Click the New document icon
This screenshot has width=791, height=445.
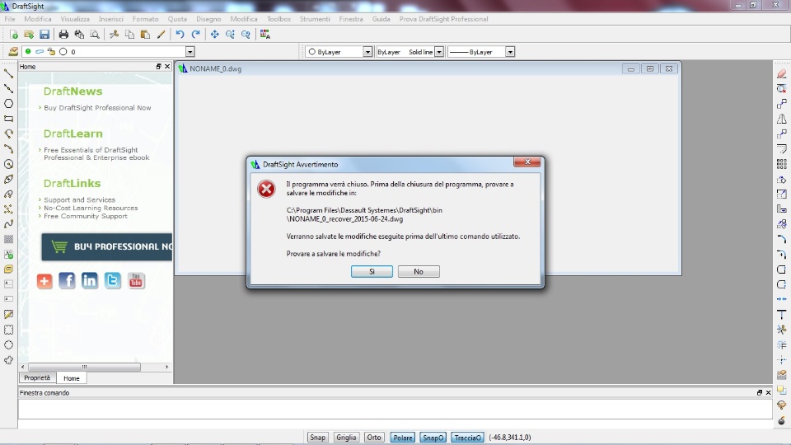click(x=14, y=35)
